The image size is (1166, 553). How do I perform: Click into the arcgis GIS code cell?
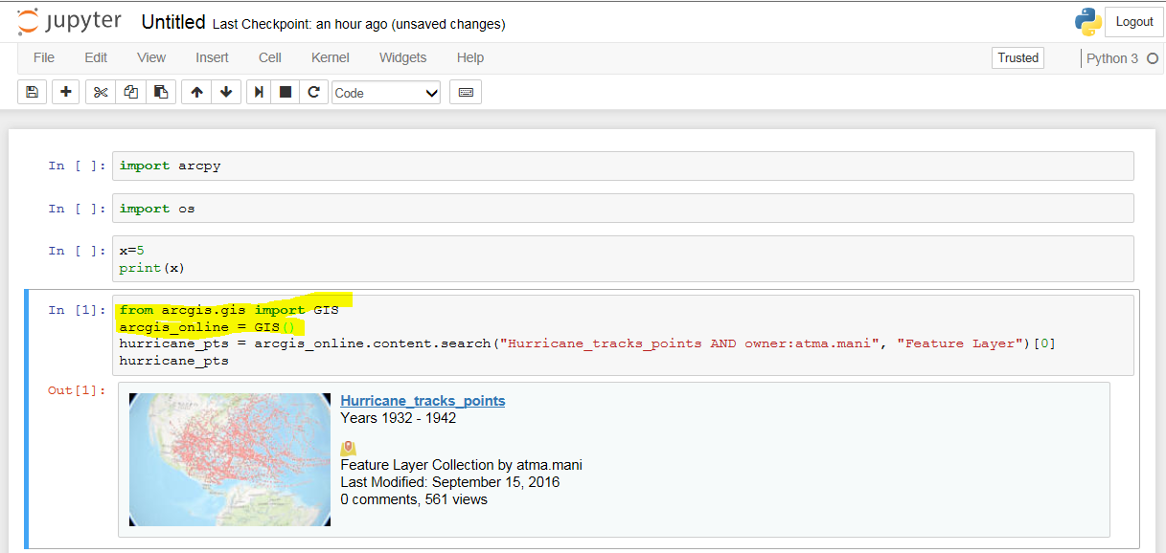623,335
